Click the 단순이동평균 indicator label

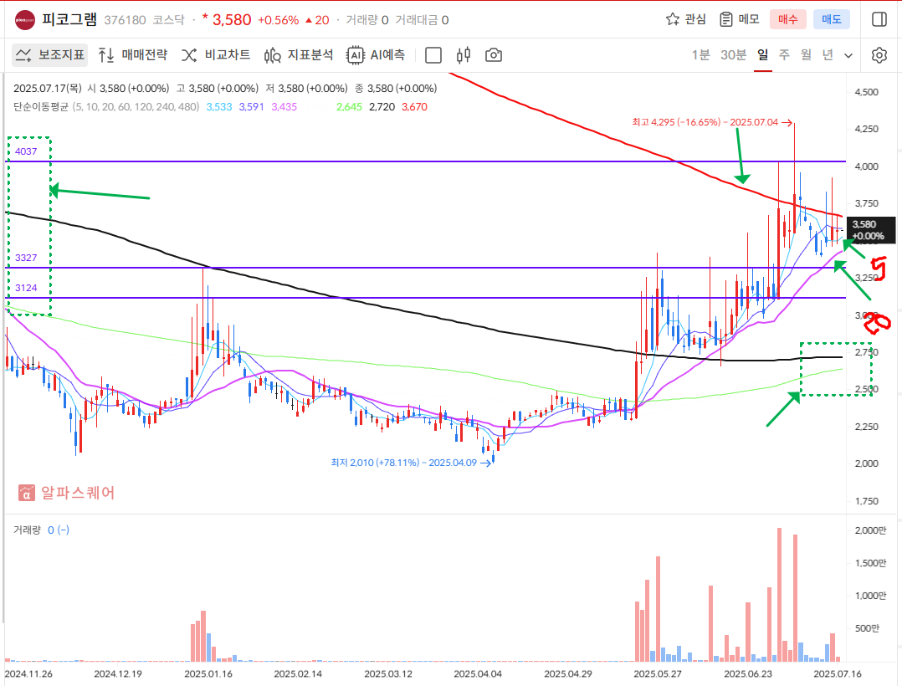point(41,107)
